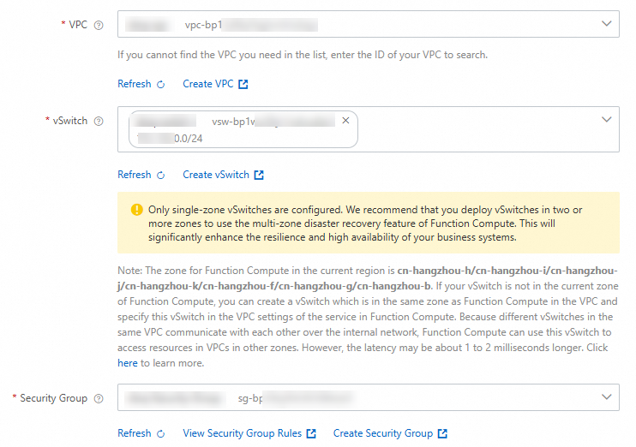The width and height of the screenshot is (636, 447).
Task: Click the refresh icon under the vSwitch field
Action: click(x=160, y=176)
